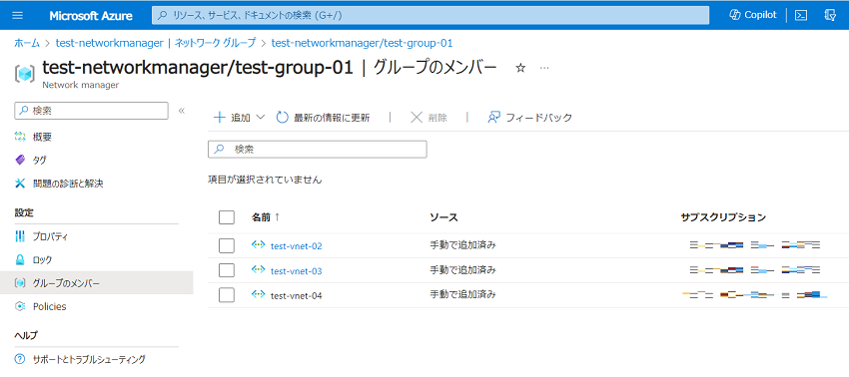Open test-networkmanager network groups breadcrumb
This screenshot has height=377, width=849.
coord(156,43)
